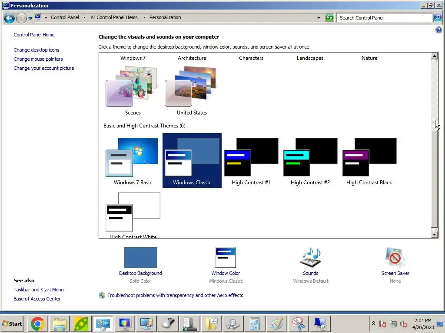Open the Help question mark icon
This screenshot has height=333, width=445.
[439, 30]
